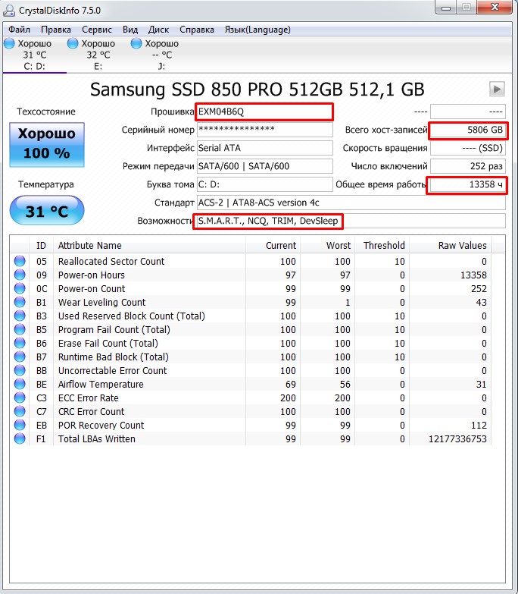Select the Reallocated Sector Count row text
Image resolution: width=518 pixels, height=594 pixels.
(111, 262)
